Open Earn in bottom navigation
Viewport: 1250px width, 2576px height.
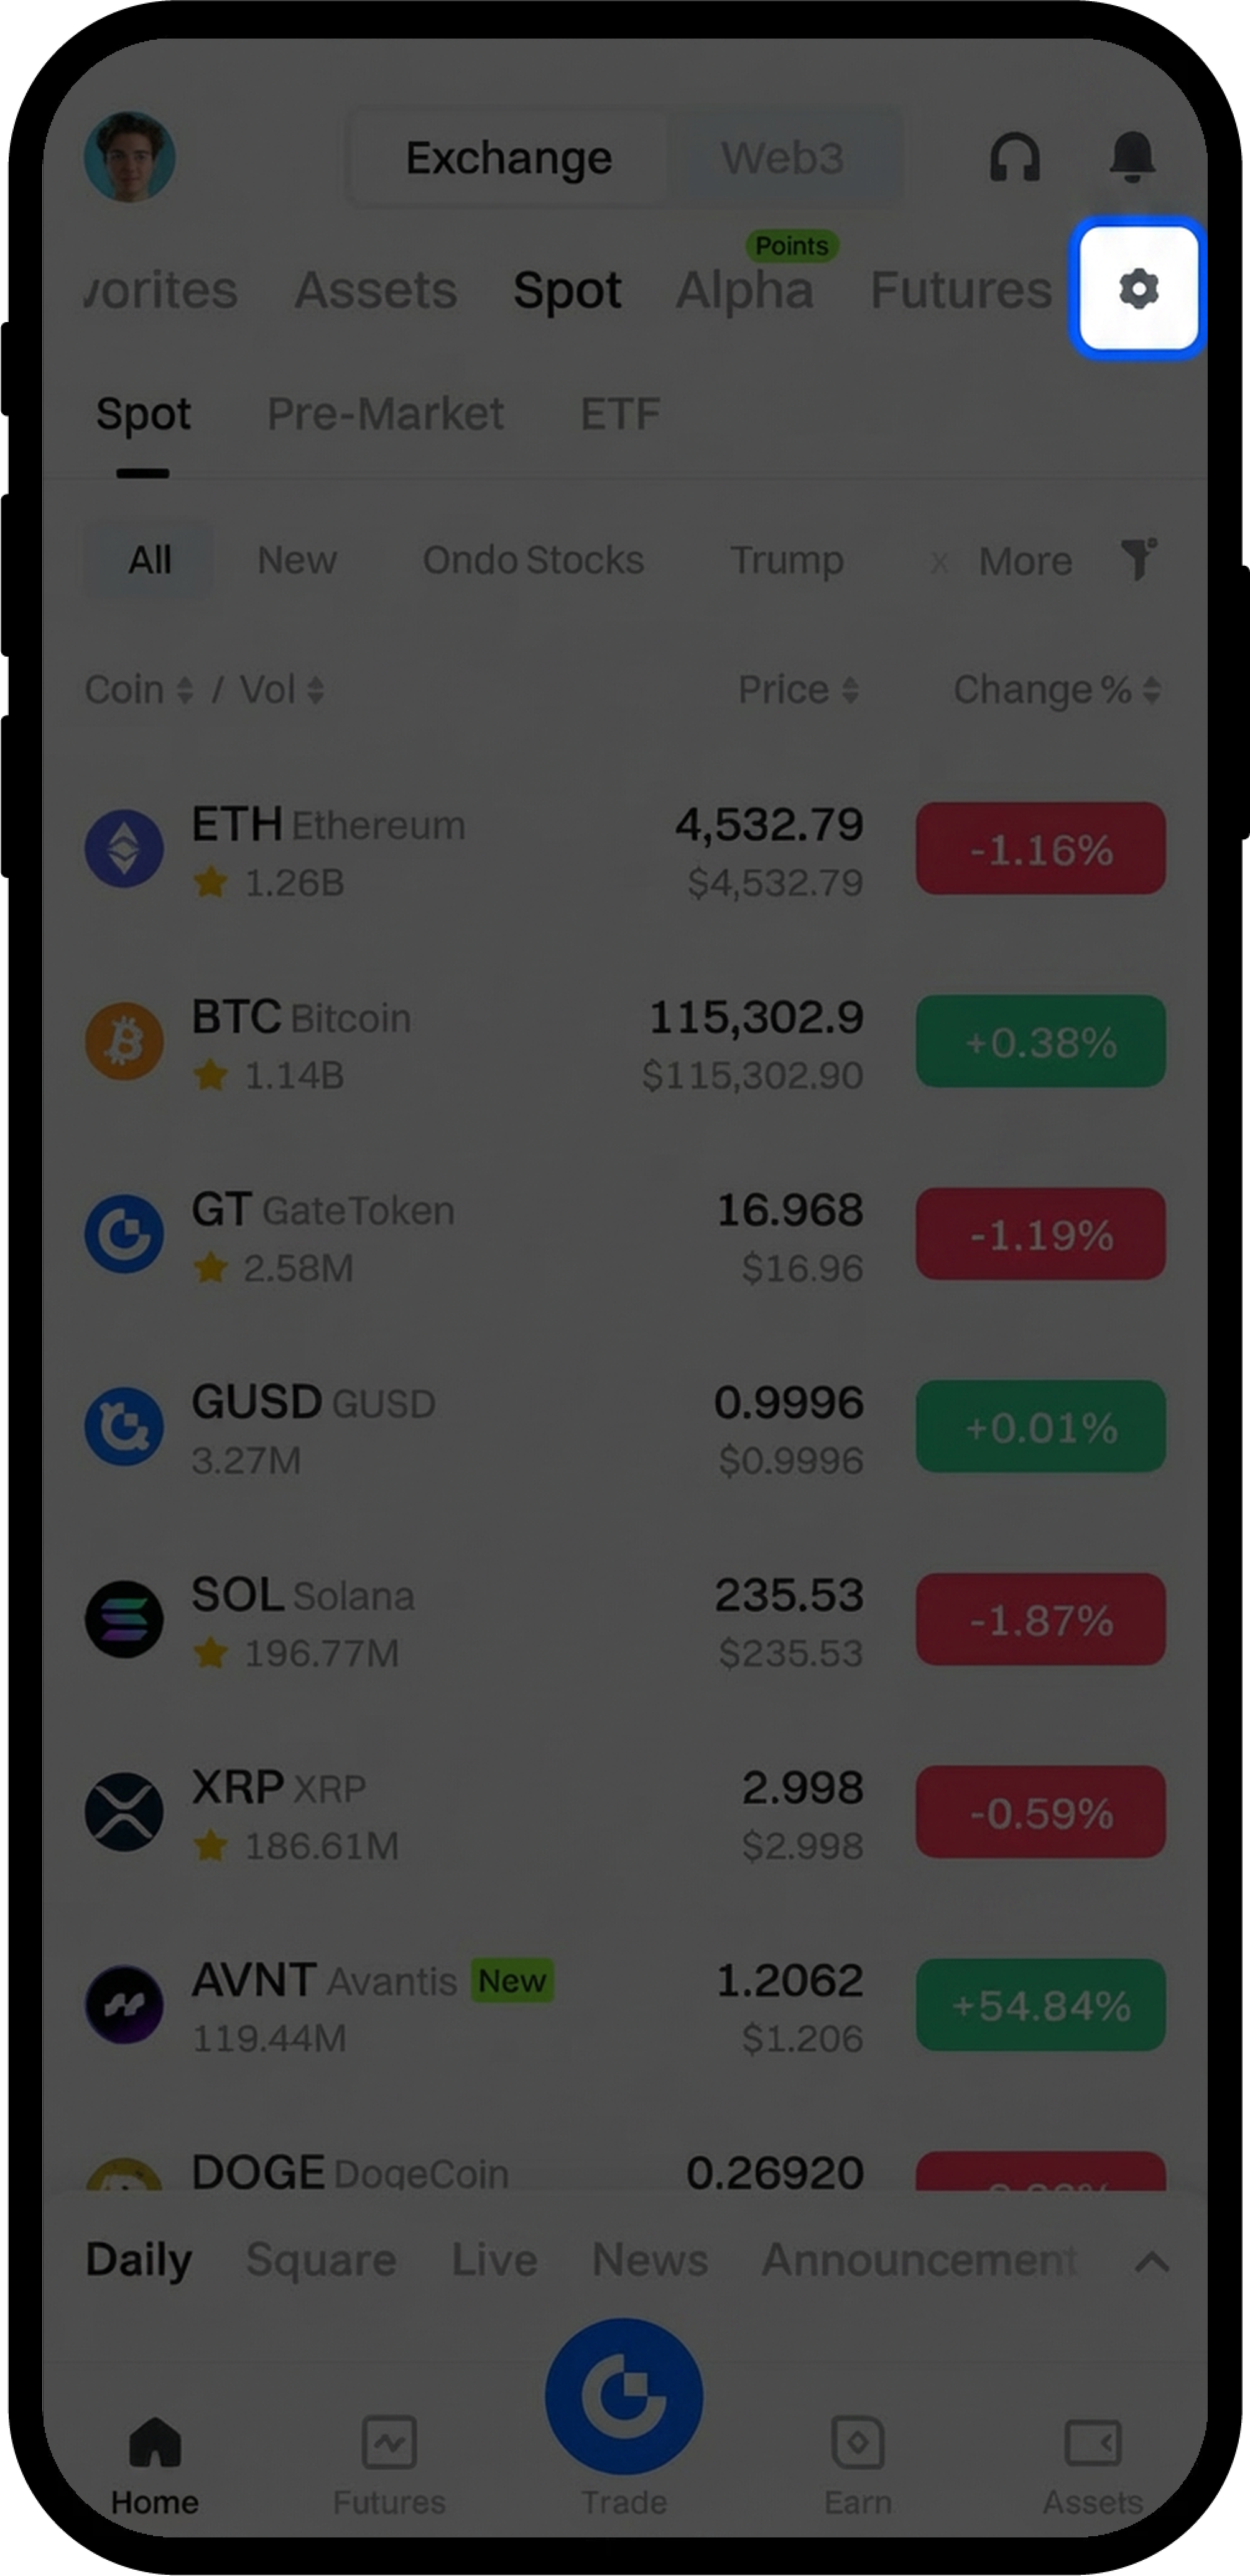(858, 2466)
